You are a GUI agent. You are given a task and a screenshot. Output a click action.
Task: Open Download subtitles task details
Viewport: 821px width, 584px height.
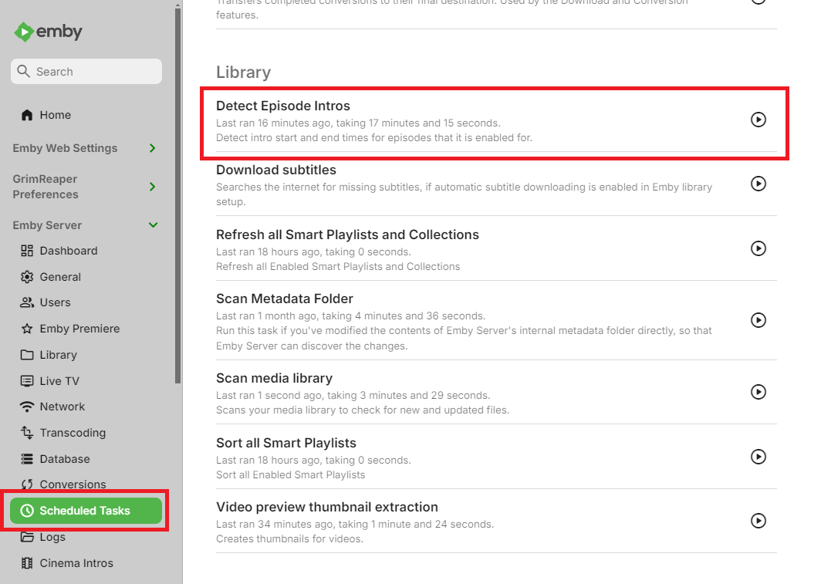pyautogui.click(x=276, y=170)
